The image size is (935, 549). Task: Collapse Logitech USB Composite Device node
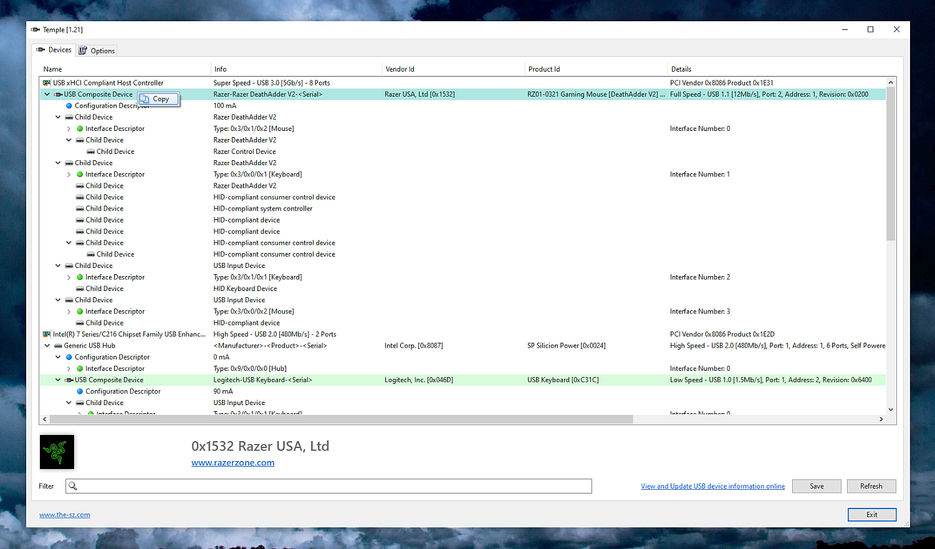point(58,380)
